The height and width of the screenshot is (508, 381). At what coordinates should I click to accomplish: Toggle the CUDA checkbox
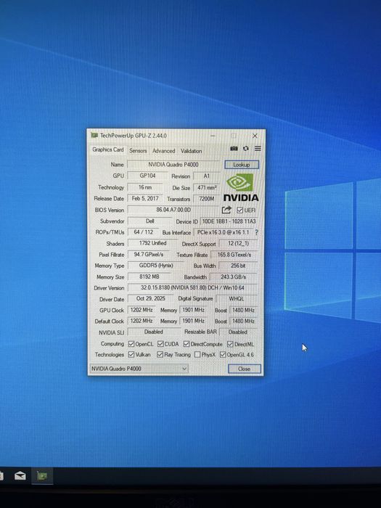tap(160, 344)
